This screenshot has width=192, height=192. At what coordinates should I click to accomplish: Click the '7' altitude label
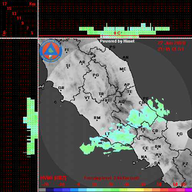pyautogui.click(x=27, y=28)
